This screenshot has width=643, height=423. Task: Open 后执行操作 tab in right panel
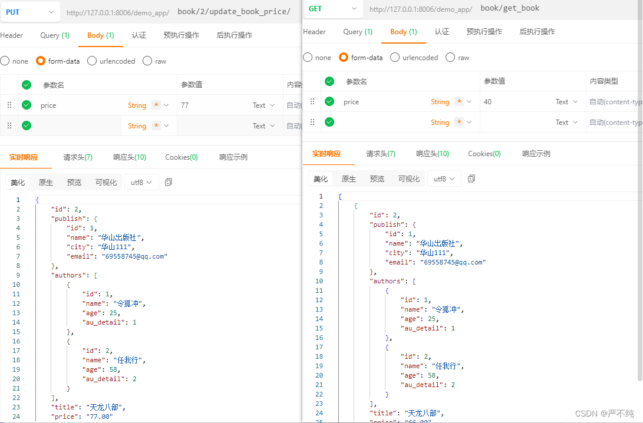(x=537, y=32)
